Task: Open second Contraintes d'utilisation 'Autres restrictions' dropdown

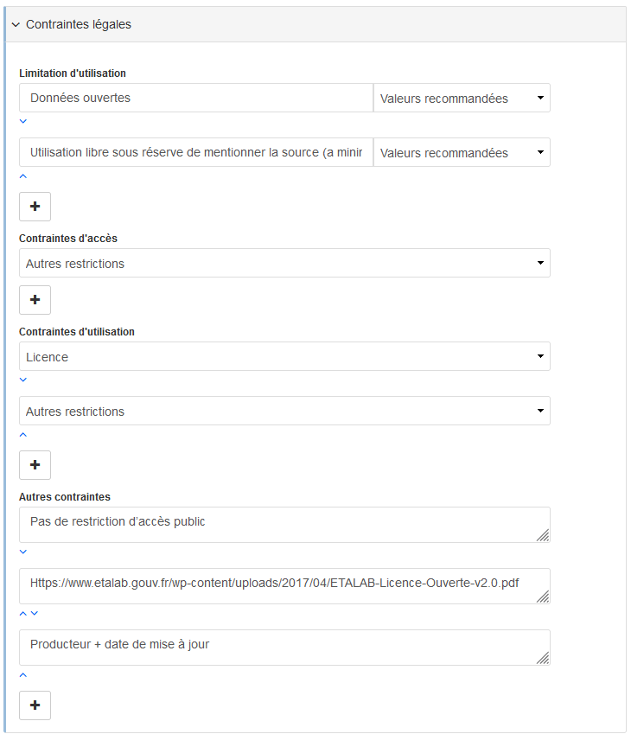Action: click(x=284, y=412)
